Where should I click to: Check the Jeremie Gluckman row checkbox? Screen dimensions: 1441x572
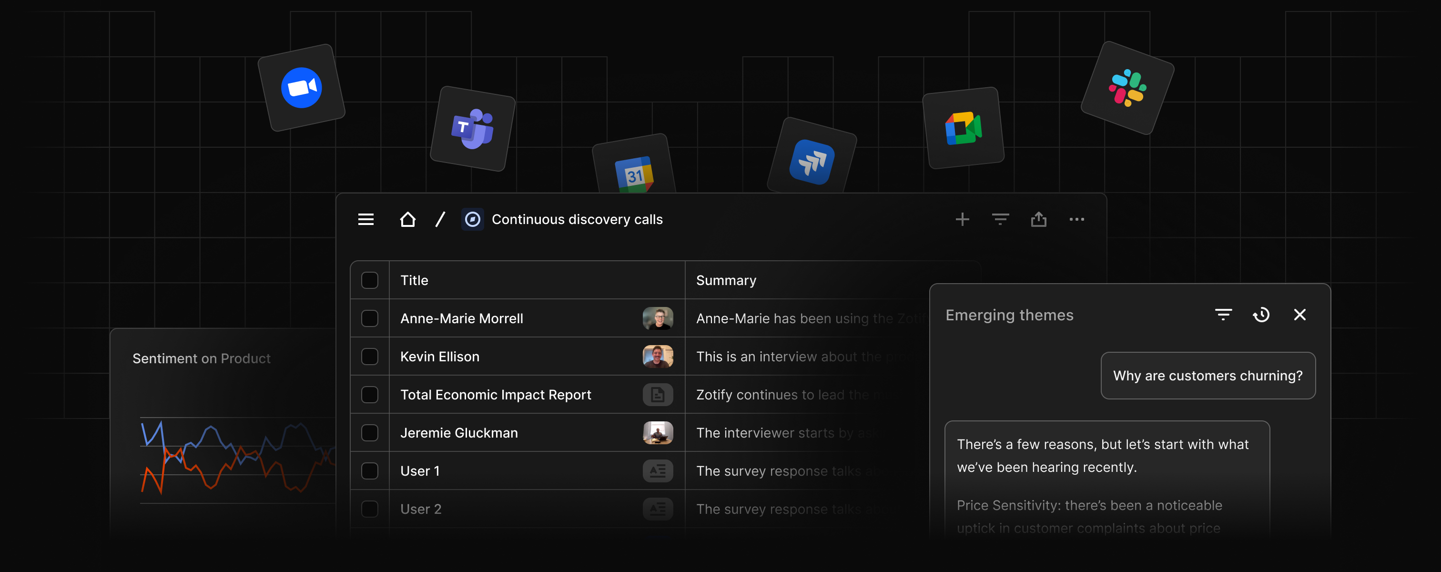pos(370,433)
